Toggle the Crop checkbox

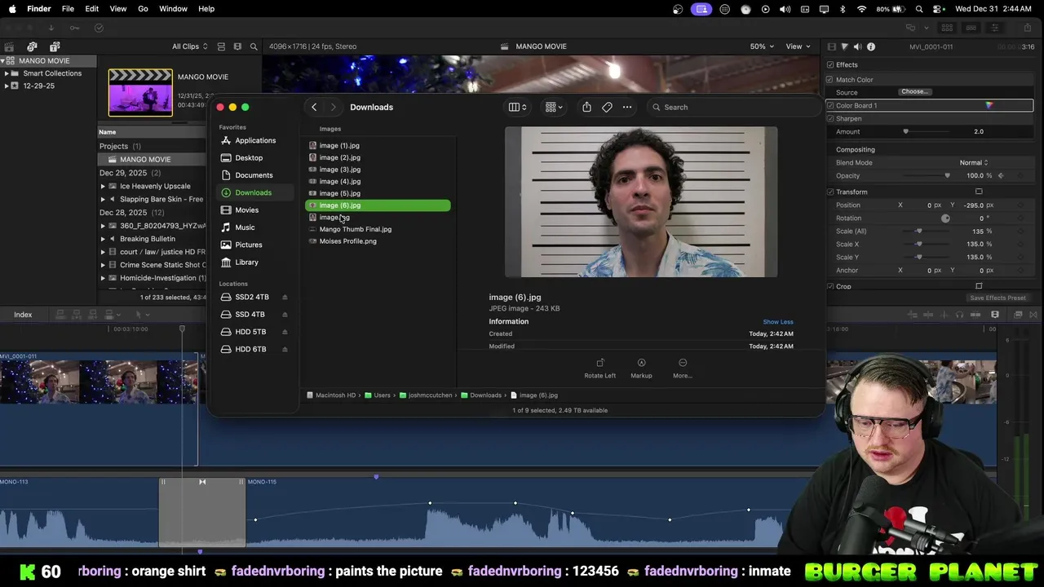coord(830,286)
